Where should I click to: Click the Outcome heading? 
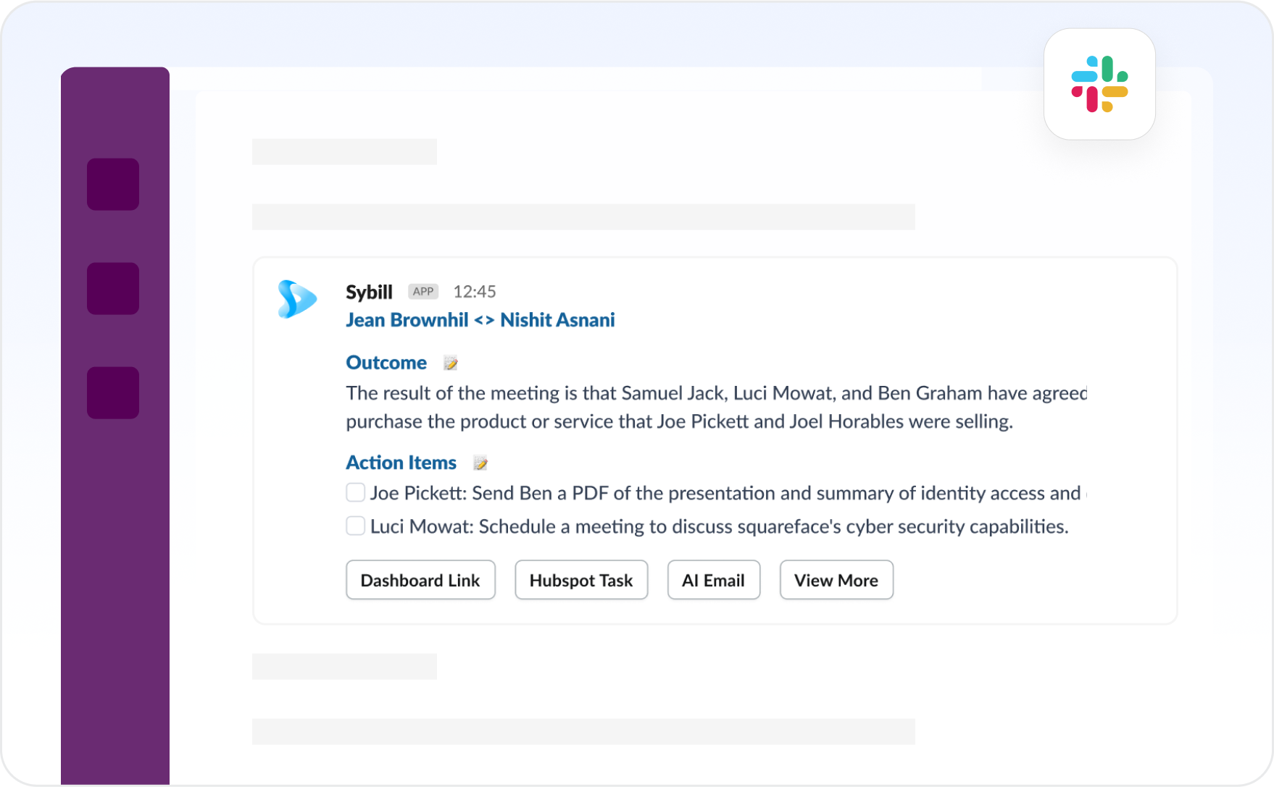[386, 363]
